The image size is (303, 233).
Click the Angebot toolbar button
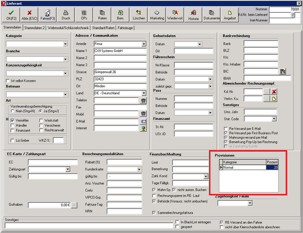click(230, 15)
